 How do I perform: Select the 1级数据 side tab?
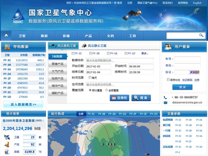pos(57,56)
